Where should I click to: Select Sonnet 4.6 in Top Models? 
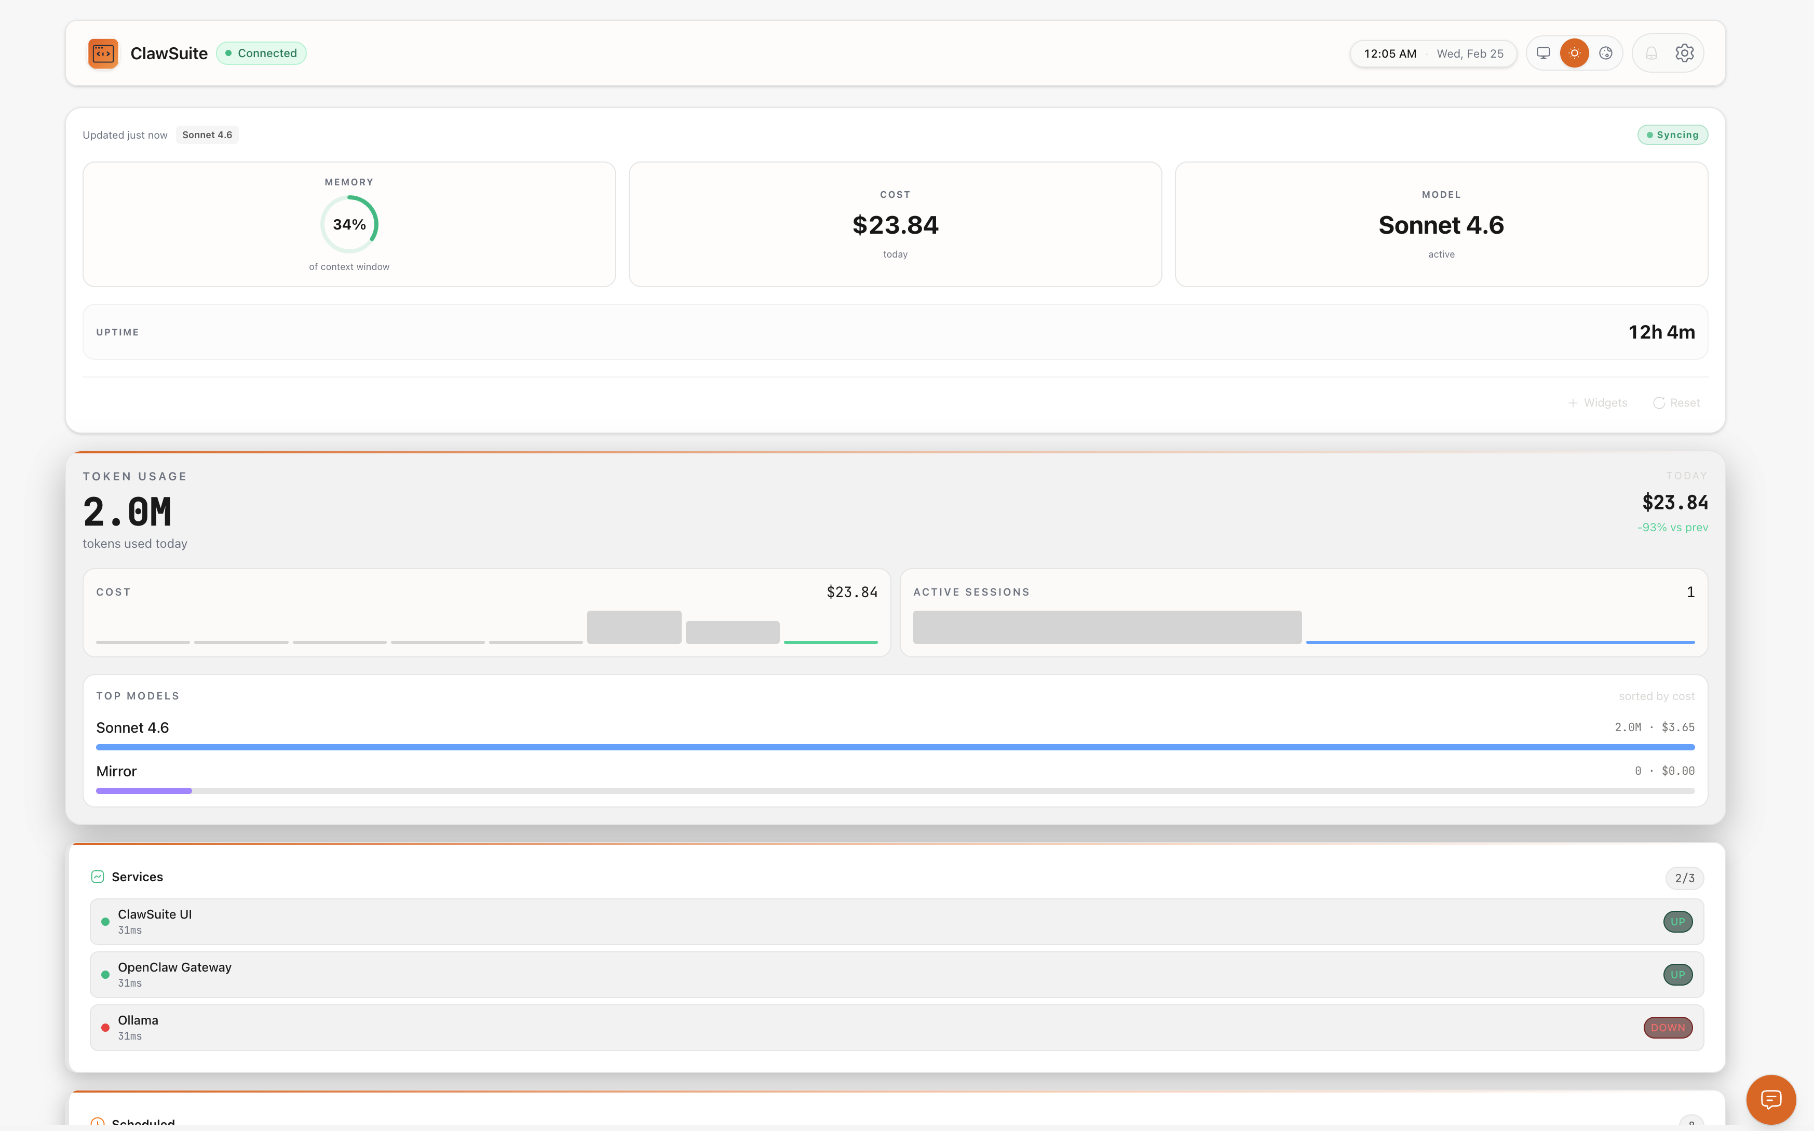pos(132,728)
